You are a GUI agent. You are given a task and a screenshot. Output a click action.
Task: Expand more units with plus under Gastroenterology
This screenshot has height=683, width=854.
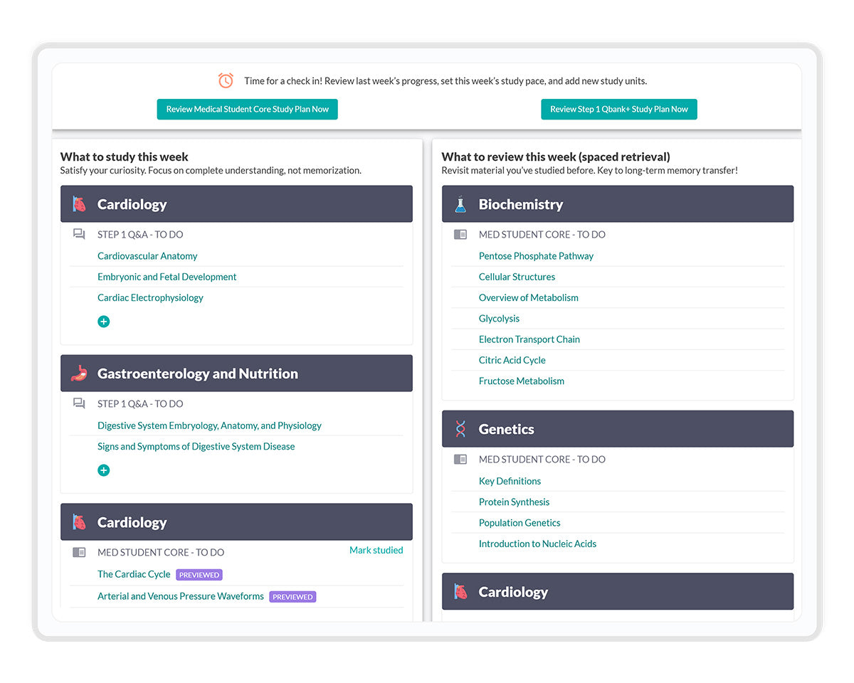pyautogui.click(x=104, y=470)
